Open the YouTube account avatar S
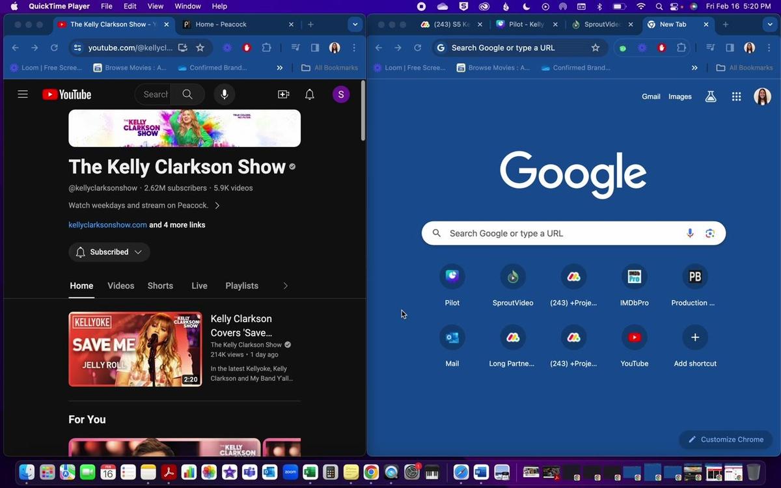 pyautogui.click(x=341, y=94)
